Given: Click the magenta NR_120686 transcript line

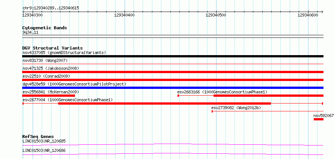Looking at the screenshot, I should pyautogui.click(x=173, y=154).
